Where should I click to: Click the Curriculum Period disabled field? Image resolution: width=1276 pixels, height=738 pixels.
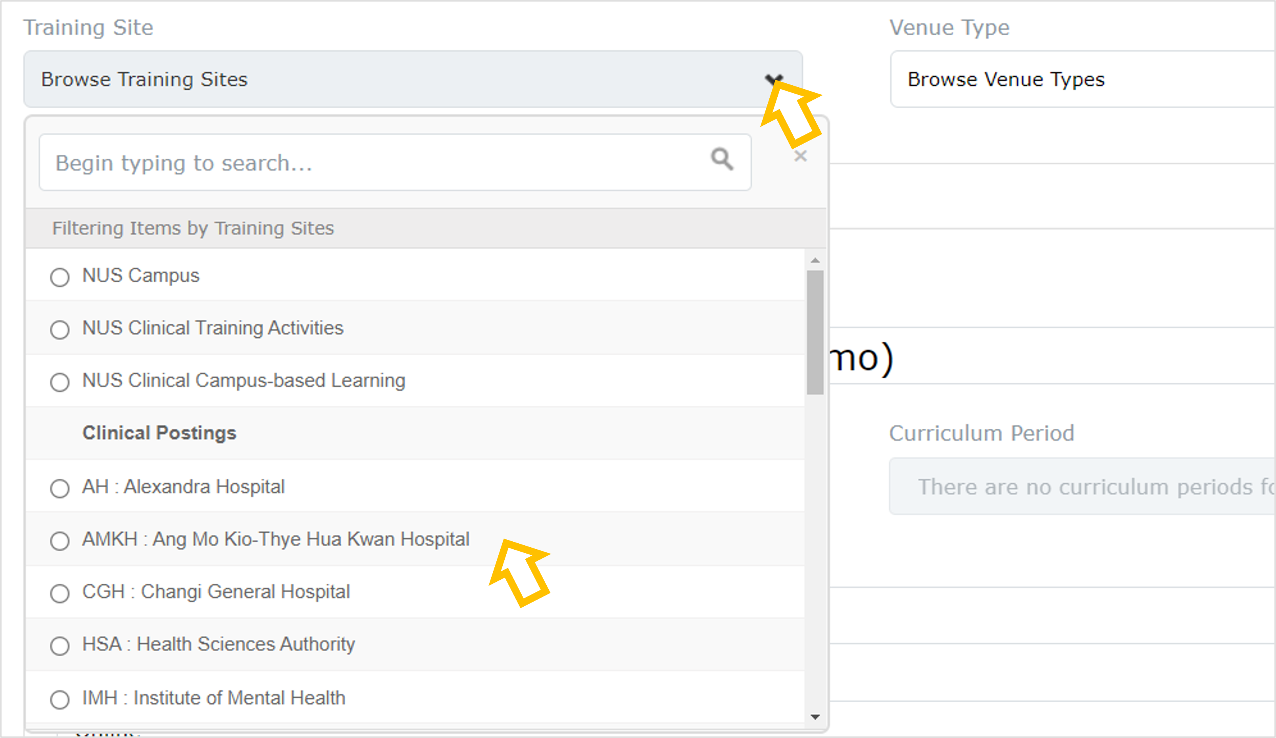click(x=1082, y=487)
